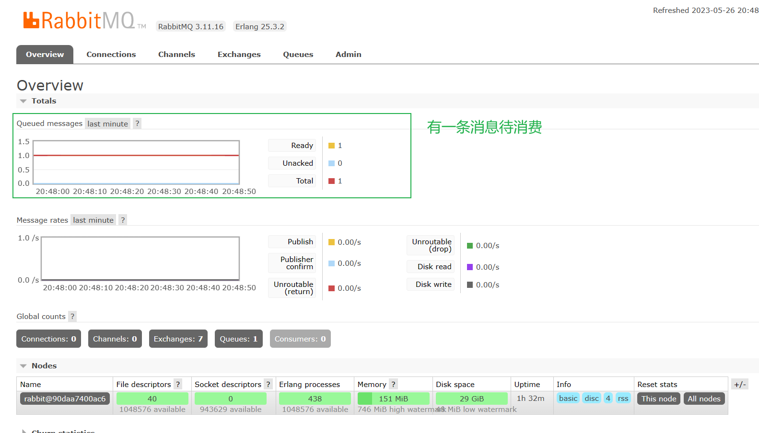Click the Unacked legend label
Image resolution: width=759 pixels, height=433 pixels.
click(x=292, y=163)
